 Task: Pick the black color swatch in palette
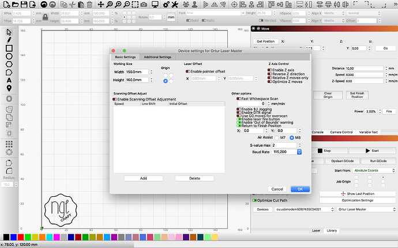pos(6,237)
